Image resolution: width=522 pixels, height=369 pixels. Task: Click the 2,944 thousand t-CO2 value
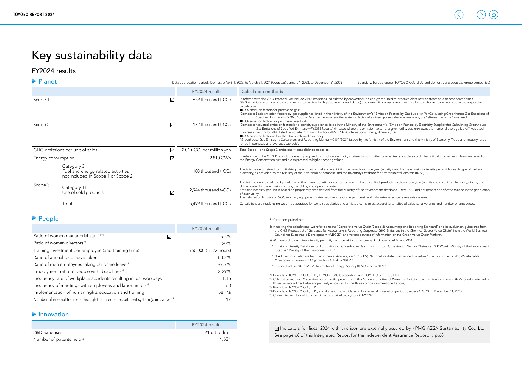(210, 190)
